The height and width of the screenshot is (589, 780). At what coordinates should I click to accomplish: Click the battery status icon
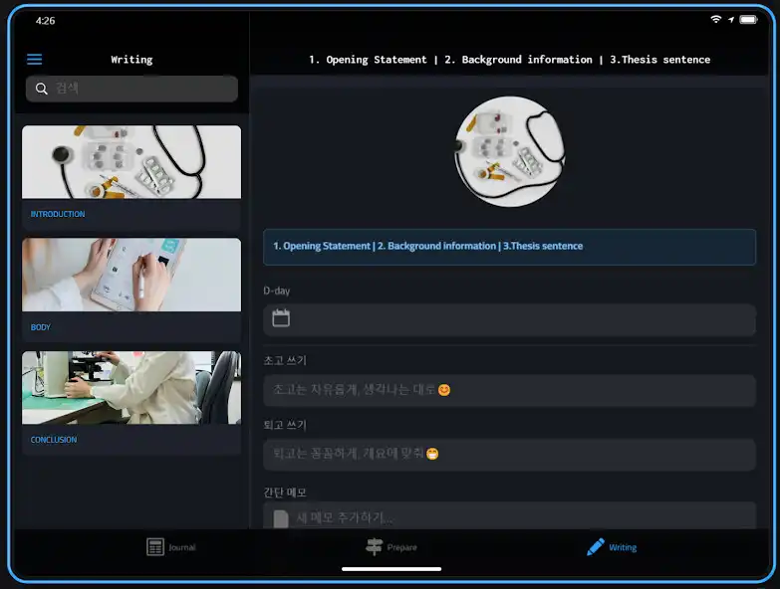click(749, 19)
